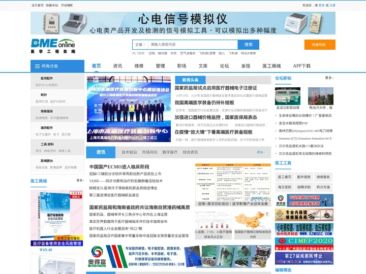Click the 手术器械维修 subcategory
366x274 pixels.
pos(59,118)
